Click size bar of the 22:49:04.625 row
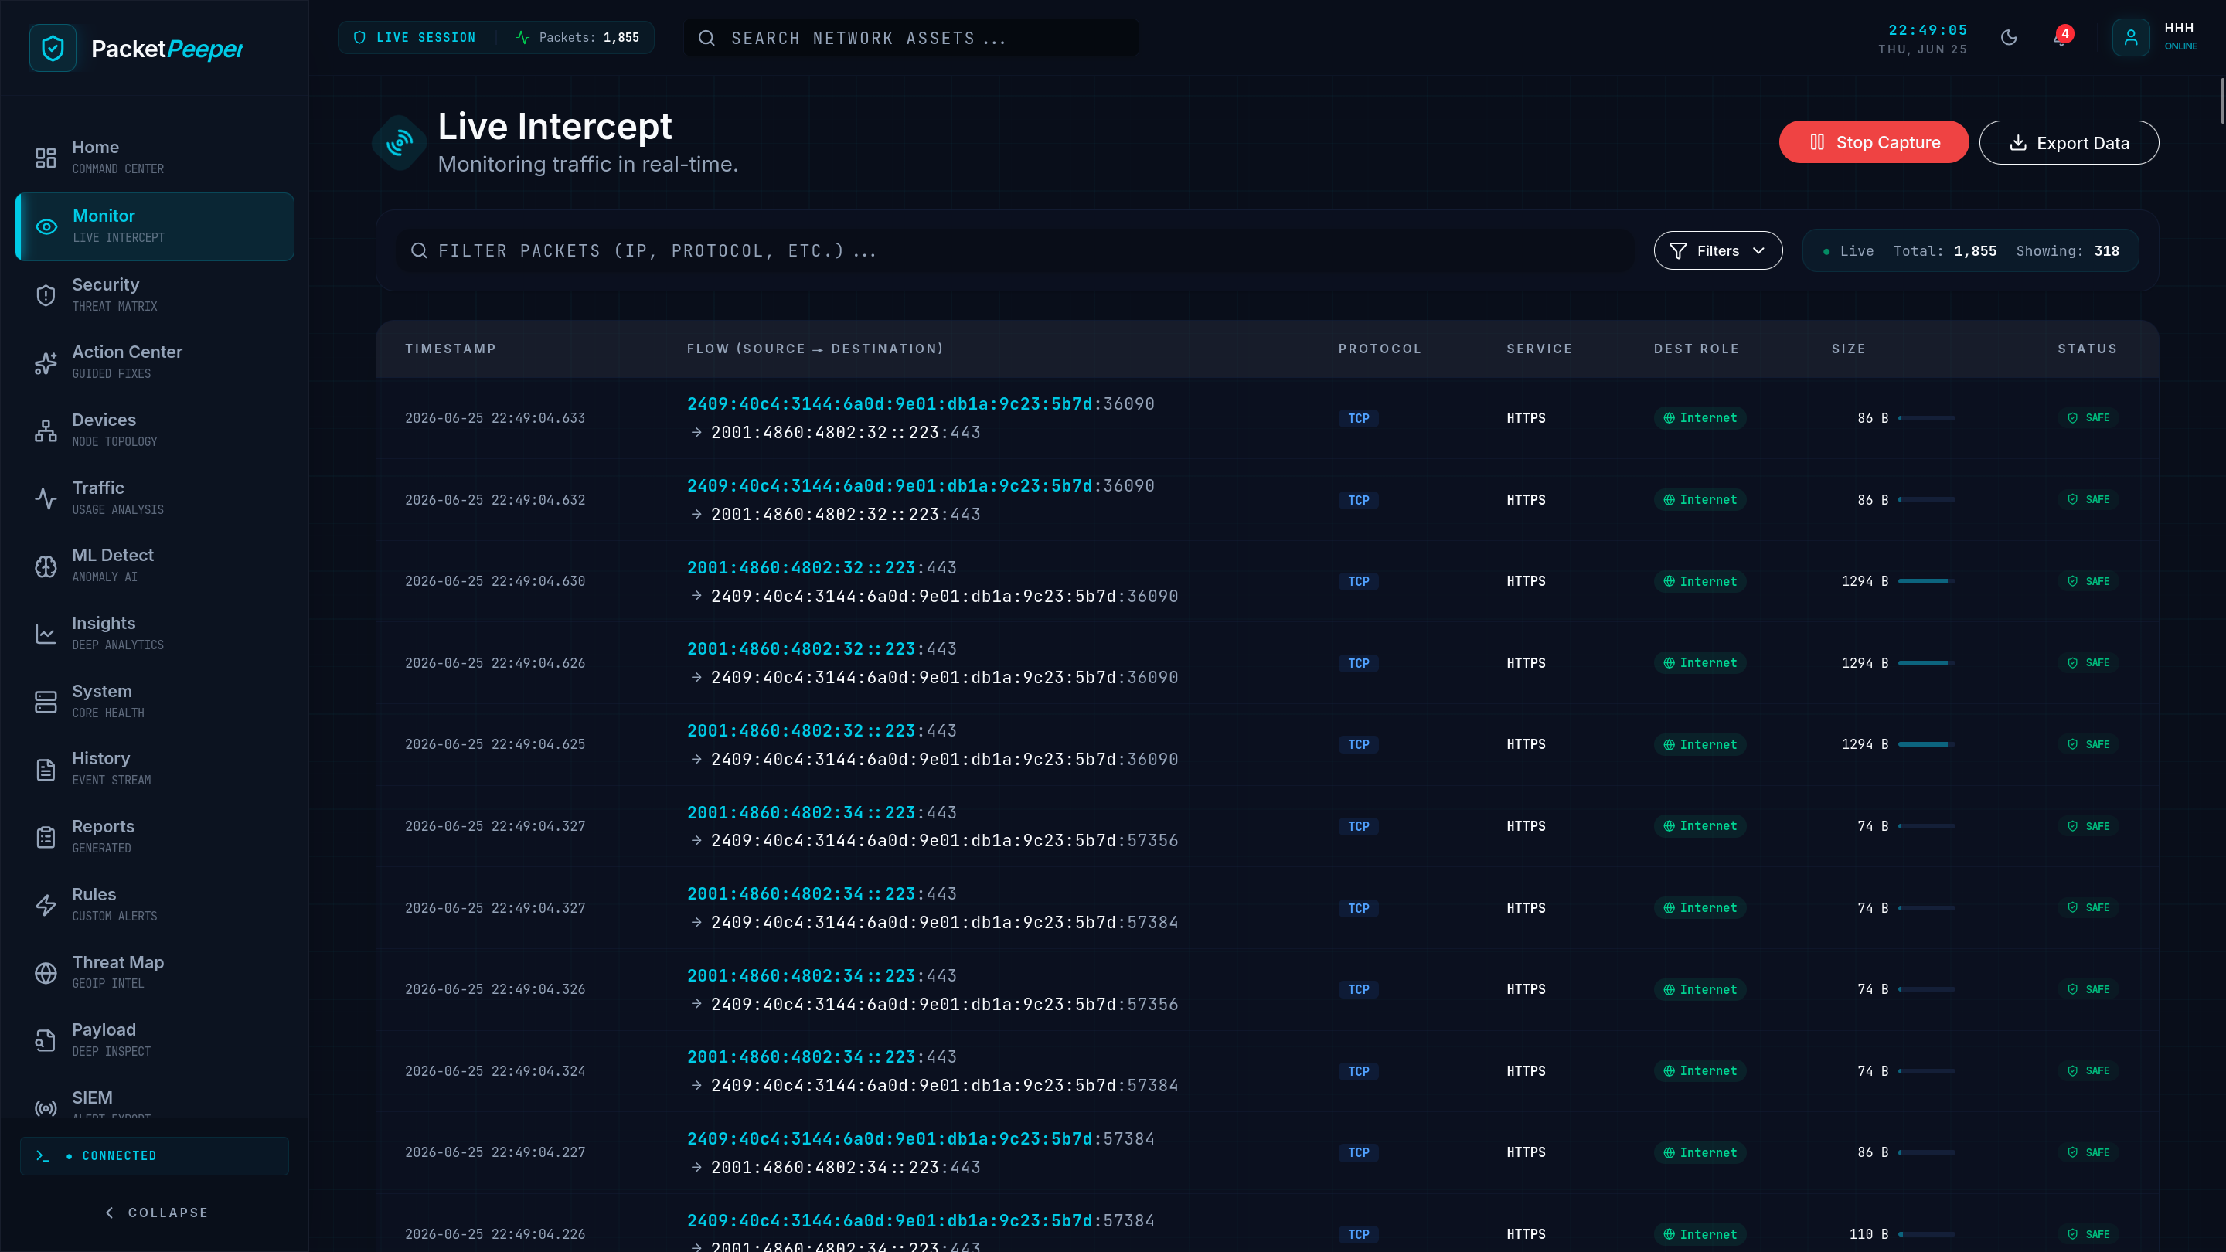The image size is (2226, 1252). [x=1926, y=745]
